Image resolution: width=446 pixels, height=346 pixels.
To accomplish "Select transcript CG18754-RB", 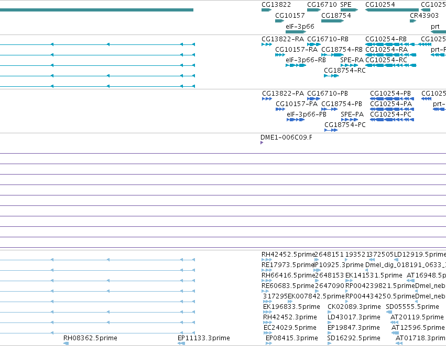I will tap(342, 50).
